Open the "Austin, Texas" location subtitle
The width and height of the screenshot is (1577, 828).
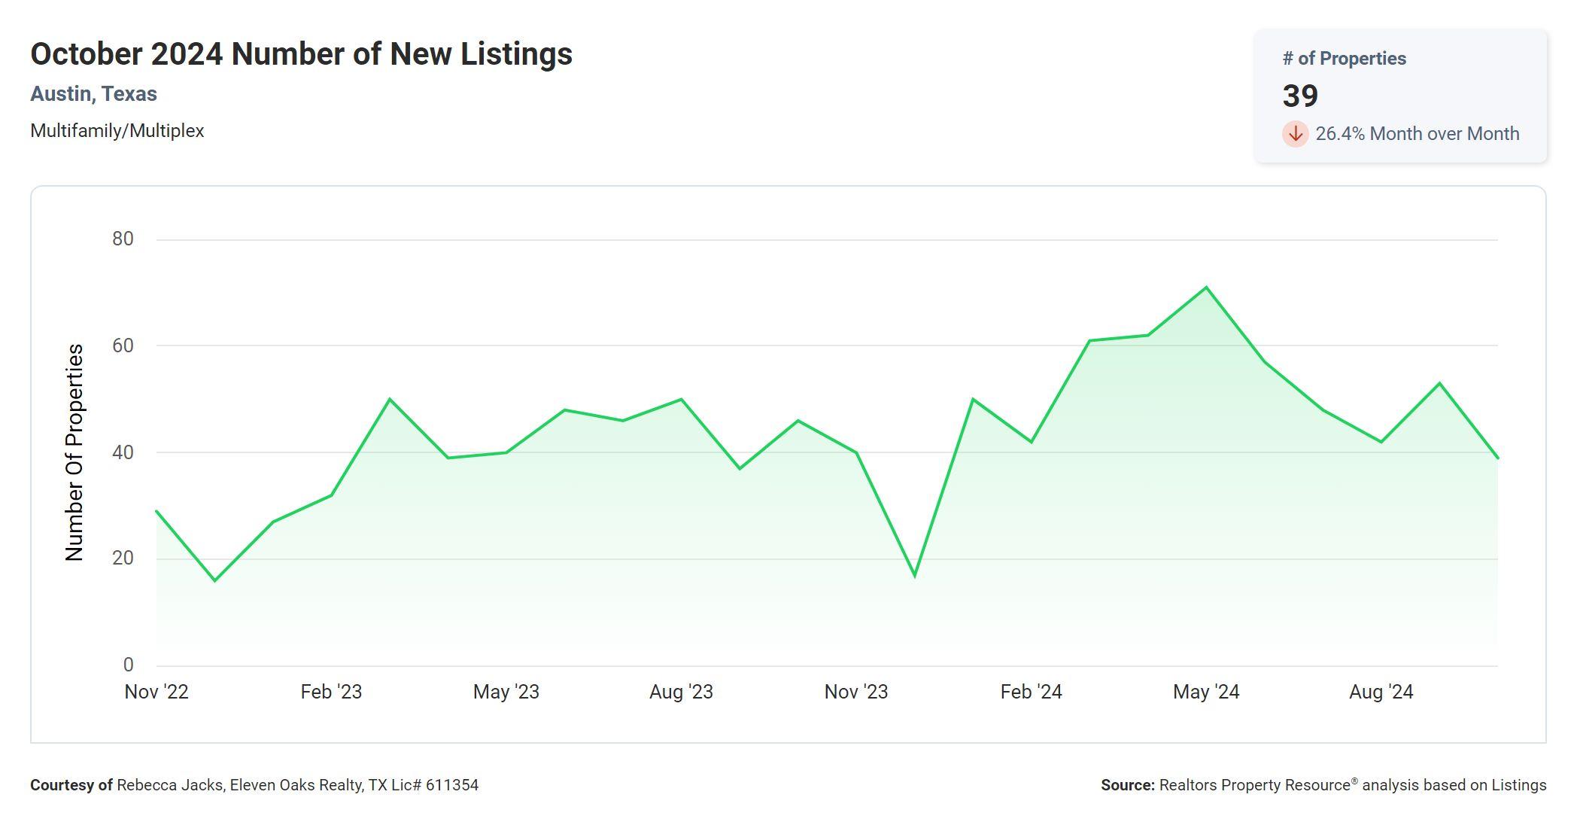coord(93,94)
